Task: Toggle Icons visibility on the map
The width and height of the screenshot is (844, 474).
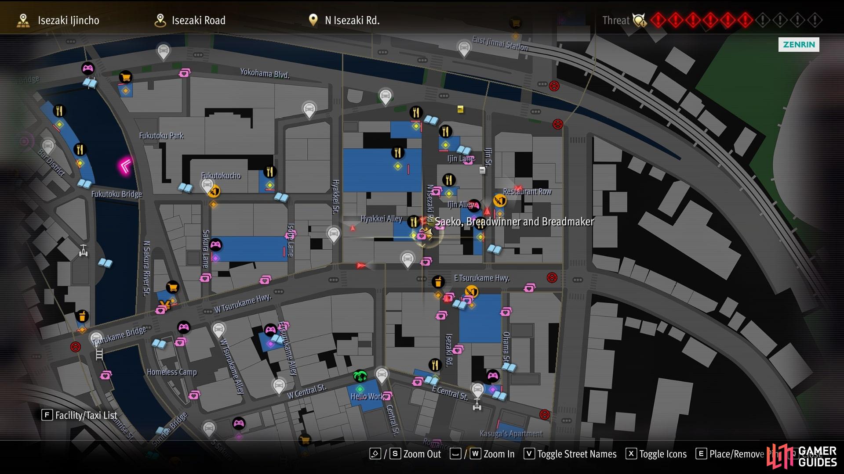Action: 656,454
